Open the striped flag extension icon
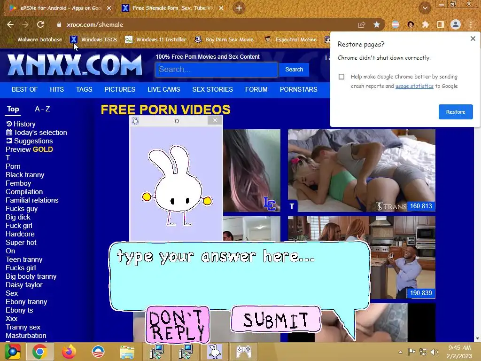Image resolution: width=481 pixels, height=361 pixels. pos(396,24)
